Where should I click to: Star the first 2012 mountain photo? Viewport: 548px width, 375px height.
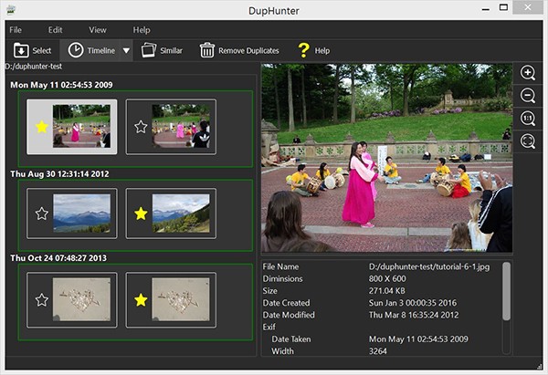pos(41,214)
